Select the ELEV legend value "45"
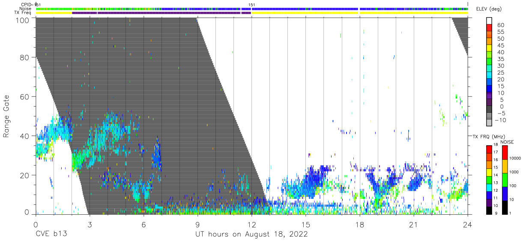The image size is (526, 243). tap(501, 46)
